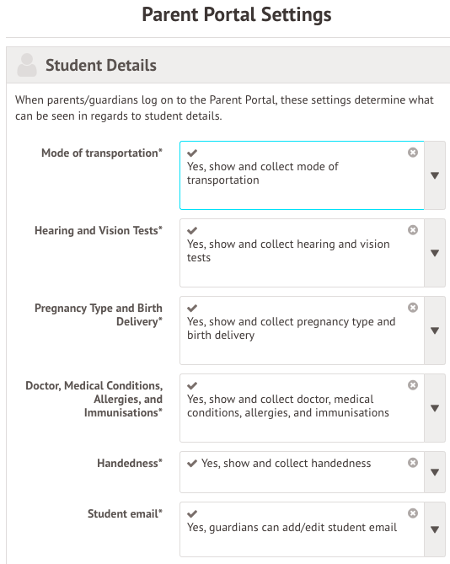450x564 pixels.
Task: Click the 'Yes, guardians can add/edit student email' field
Action: pos(302,529)
